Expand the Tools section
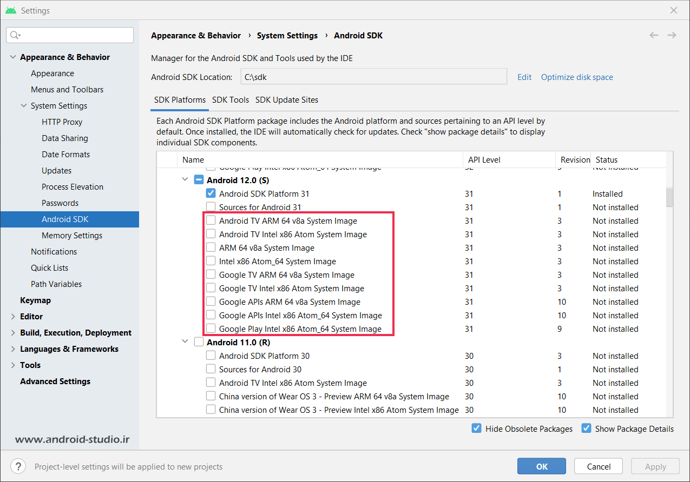The height and width of the screenshot is (482, 690). [13, 365]
